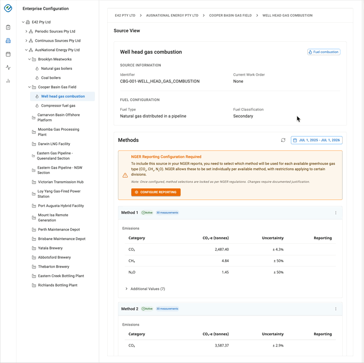Collapse the Cooper Basin Gas Field node

click(30, 87)
